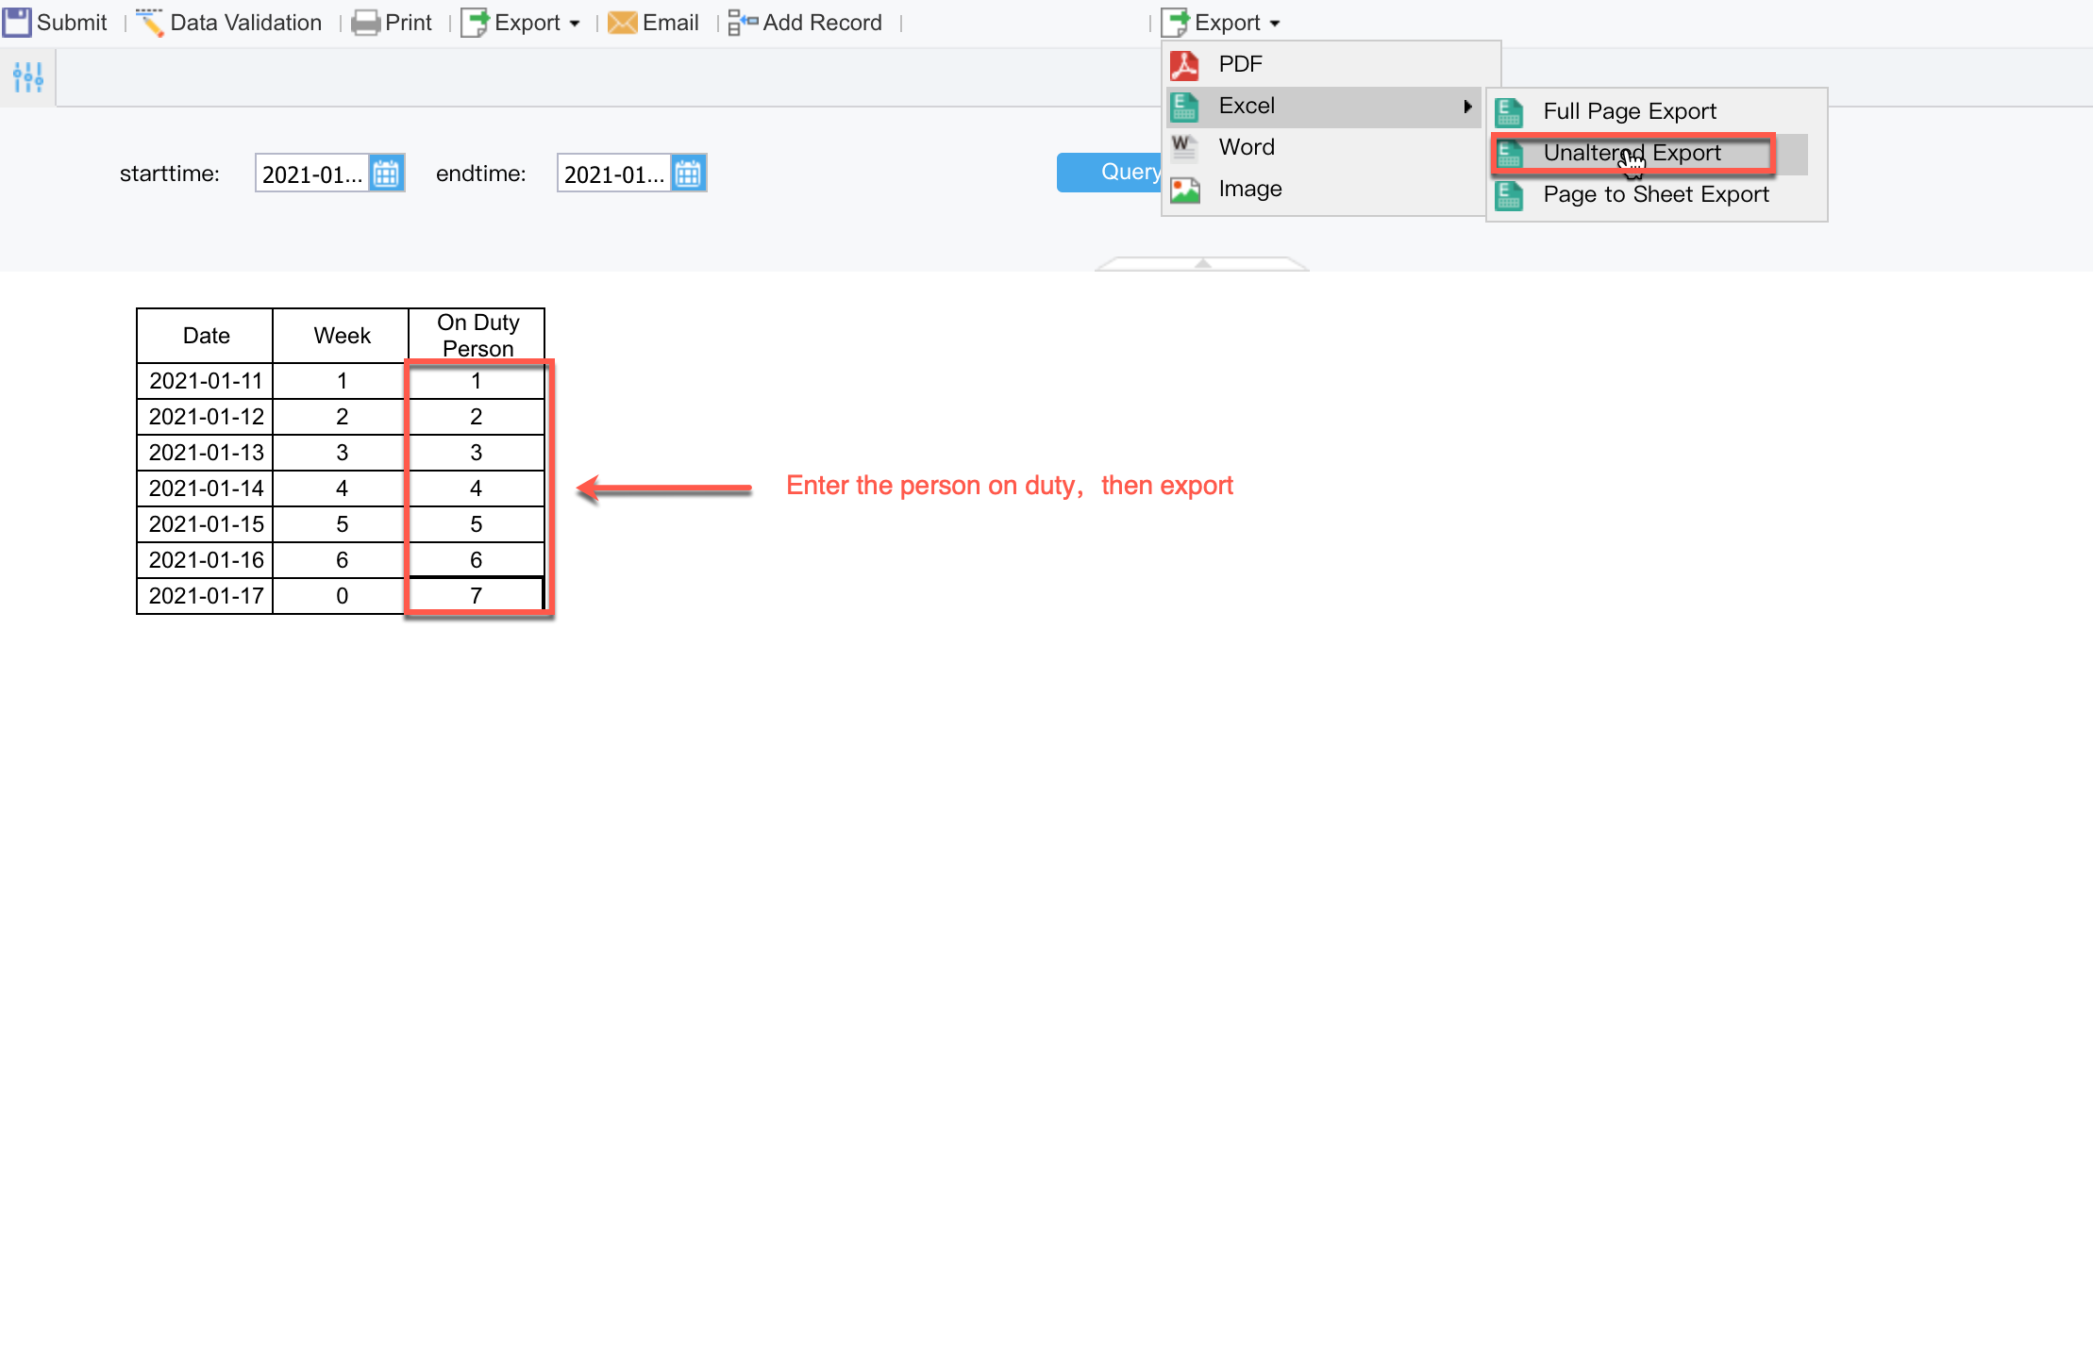
Task: Select Image export format
Action: tap(1249, 189)
